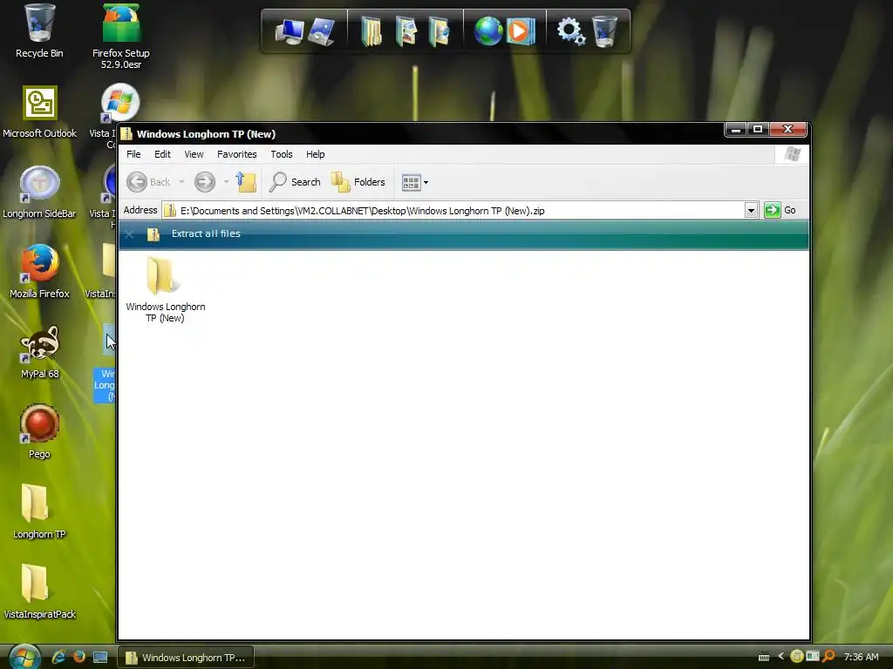Viewport: 893px width, 669px height.
Task: Maximize the Windows Longhorn TP window
Action: [758, 130]
